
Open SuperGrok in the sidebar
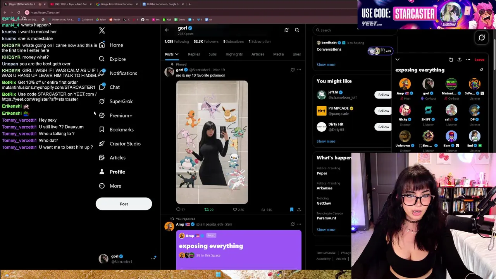[x=115, y=102]
